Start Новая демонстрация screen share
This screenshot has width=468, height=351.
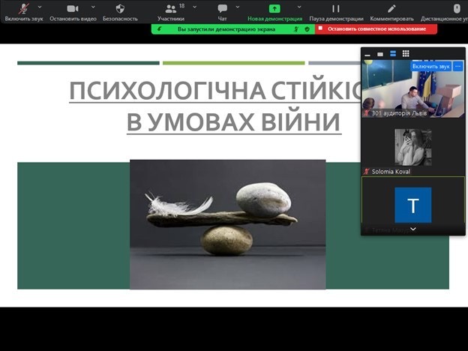(274, 9)
